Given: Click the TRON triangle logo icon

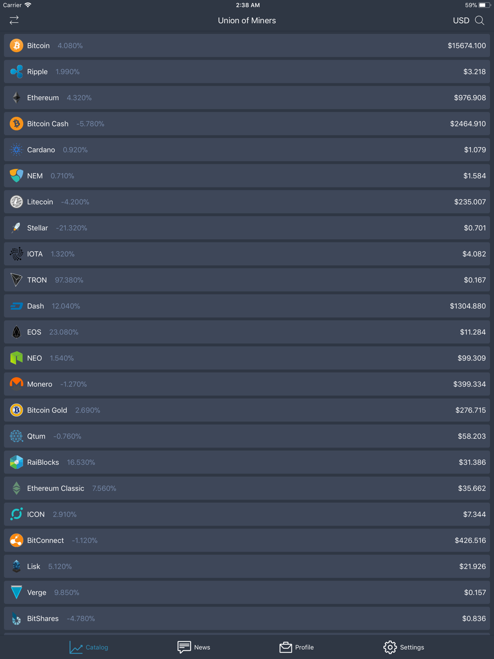Looking at the screenshot, I should coord(16,280).
